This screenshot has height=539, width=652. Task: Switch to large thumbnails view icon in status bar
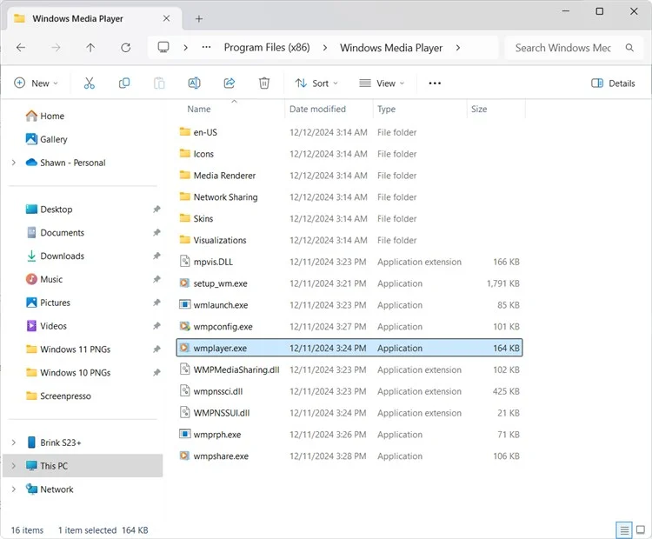click(x=641, y=530)
